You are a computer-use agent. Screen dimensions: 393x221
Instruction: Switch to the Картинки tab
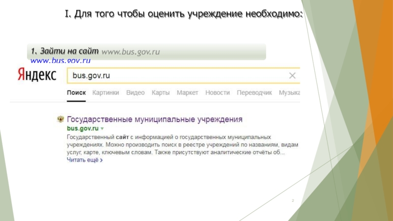click(x=106, y=93)
